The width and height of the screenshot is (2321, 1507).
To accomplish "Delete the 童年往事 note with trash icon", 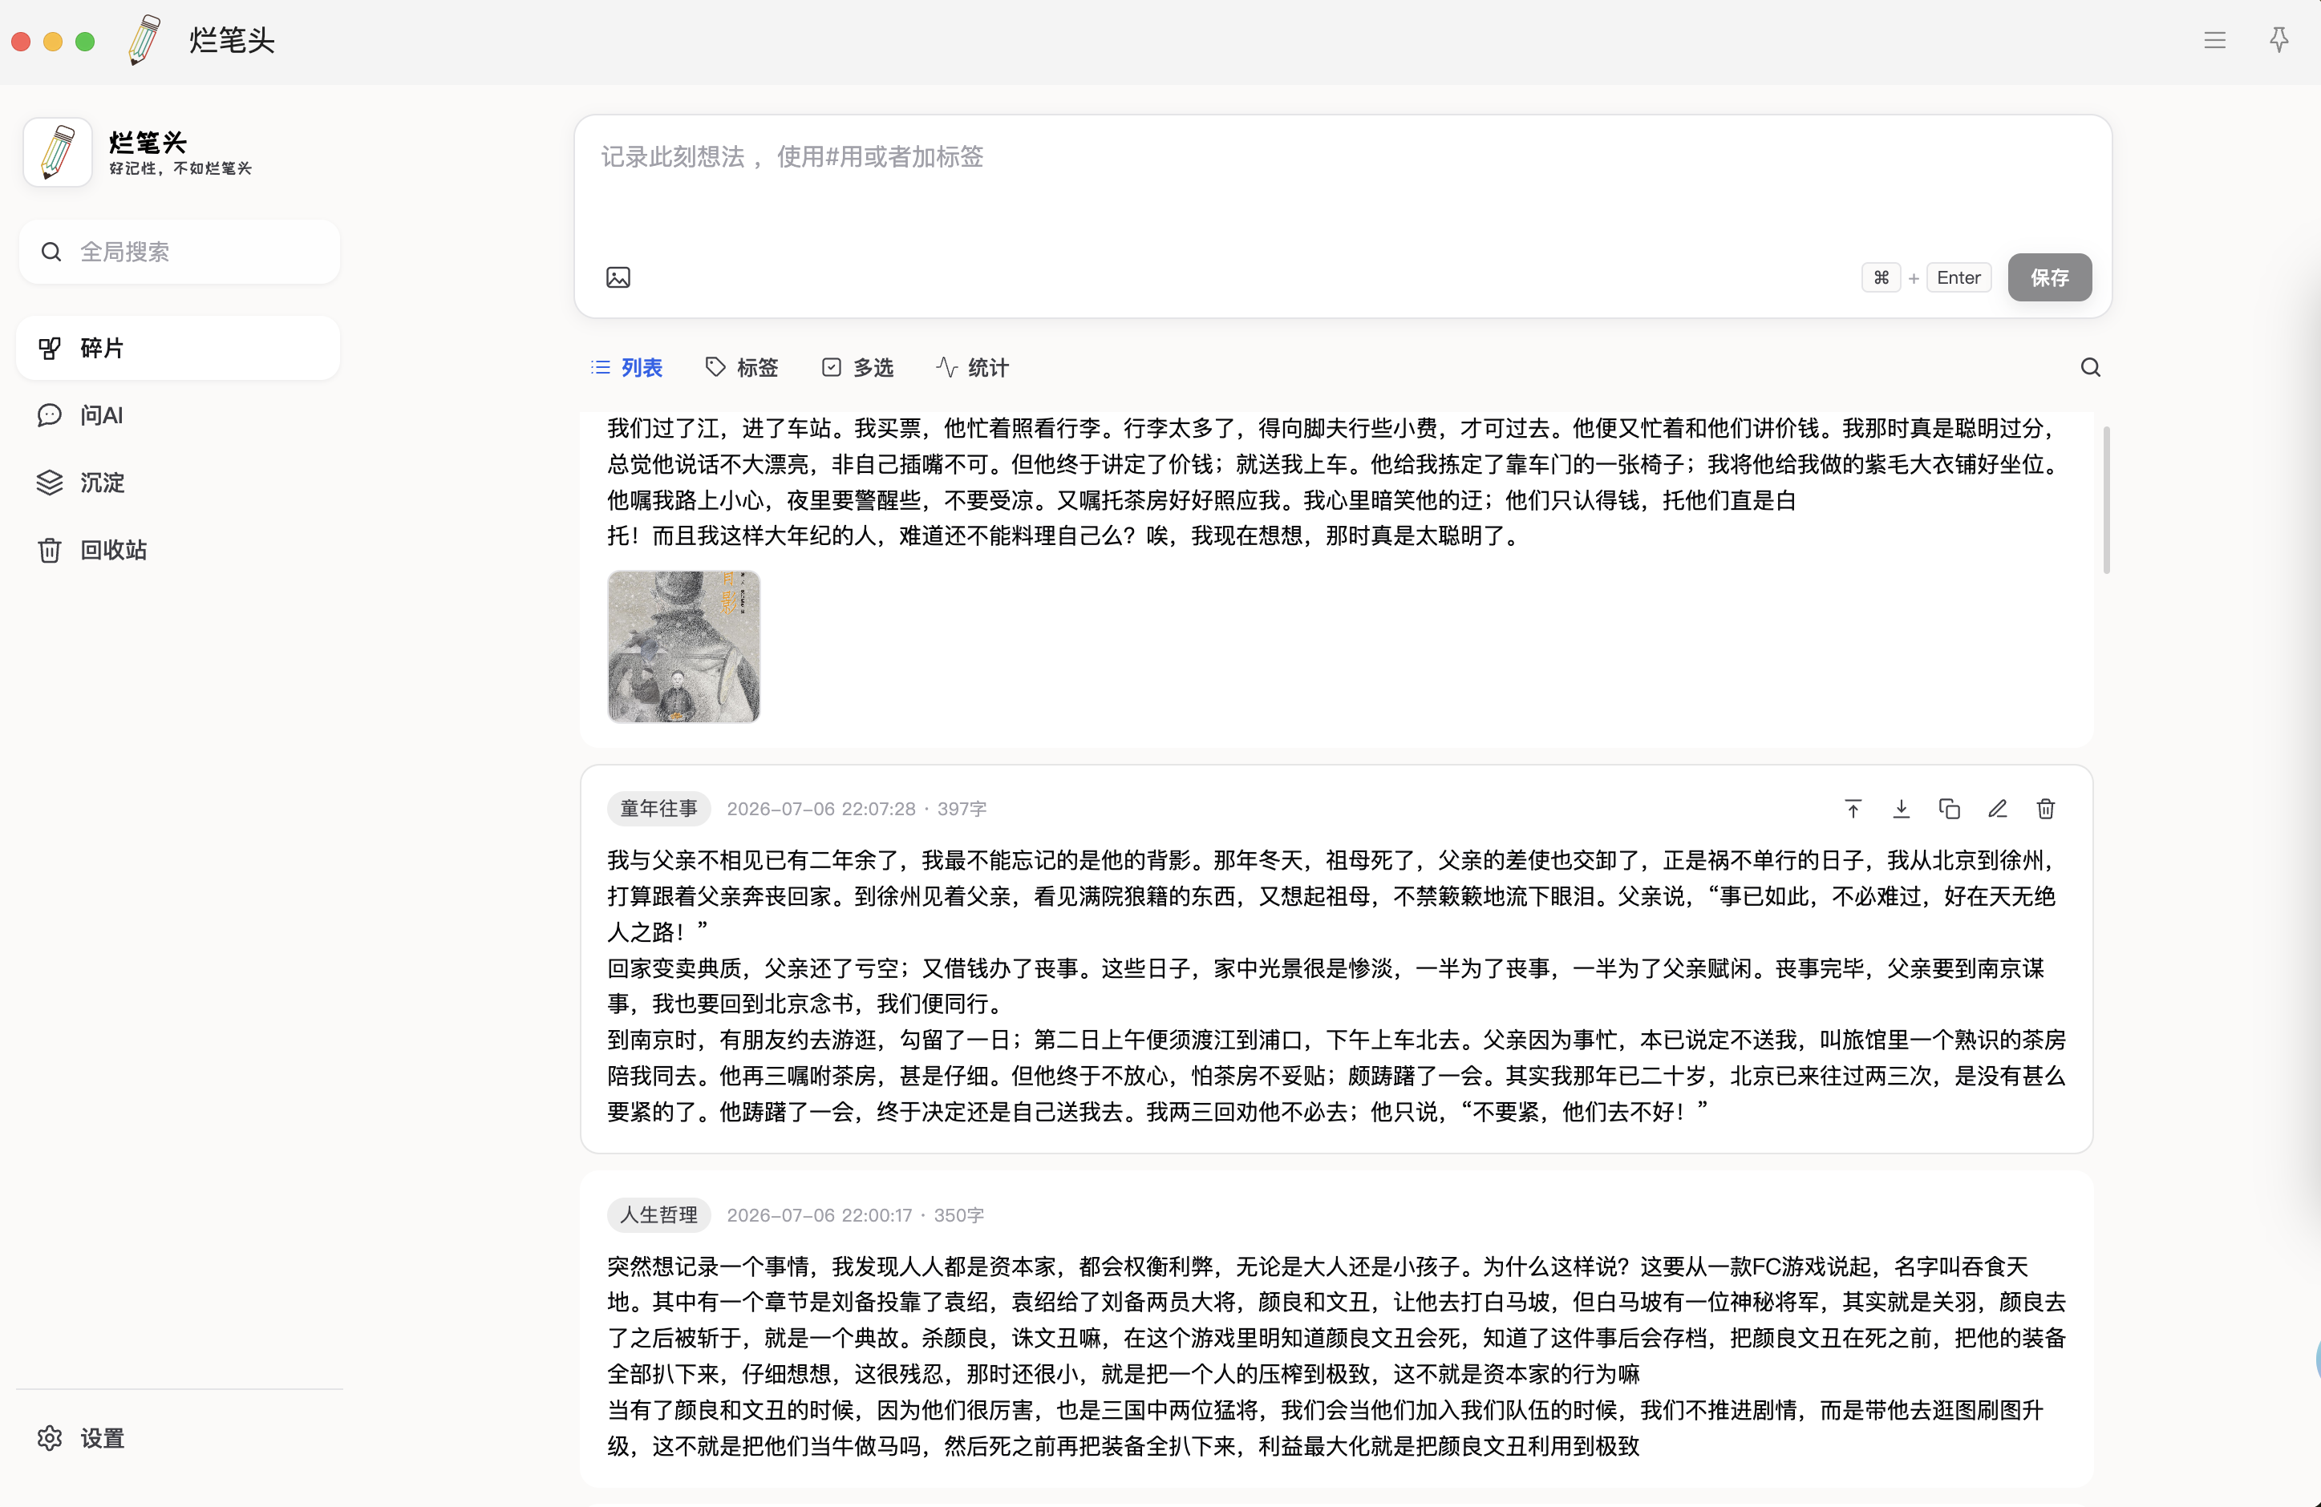I will point(2046,809).
